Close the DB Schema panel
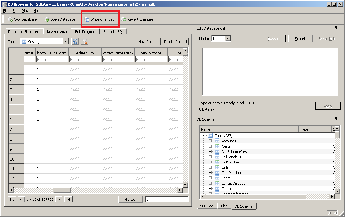Screen dimensions: 345x217 pos(341,119)
